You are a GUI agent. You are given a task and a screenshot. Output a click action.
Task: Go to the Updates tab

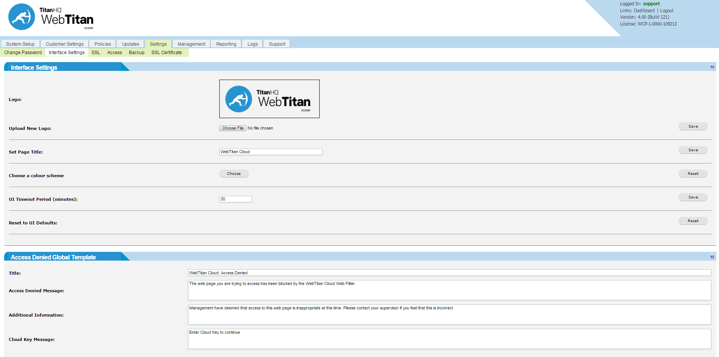pyautogui.click(x=130, y=44)
